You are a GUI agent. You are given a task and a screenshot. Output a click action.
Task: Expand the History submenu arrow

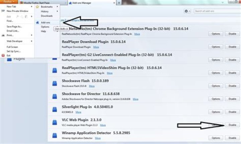tap(57, 11)
